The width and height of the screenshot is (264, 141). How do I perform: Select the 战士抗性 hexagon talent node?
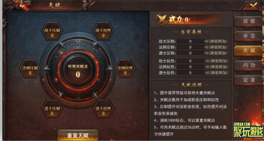coord(103,31)
